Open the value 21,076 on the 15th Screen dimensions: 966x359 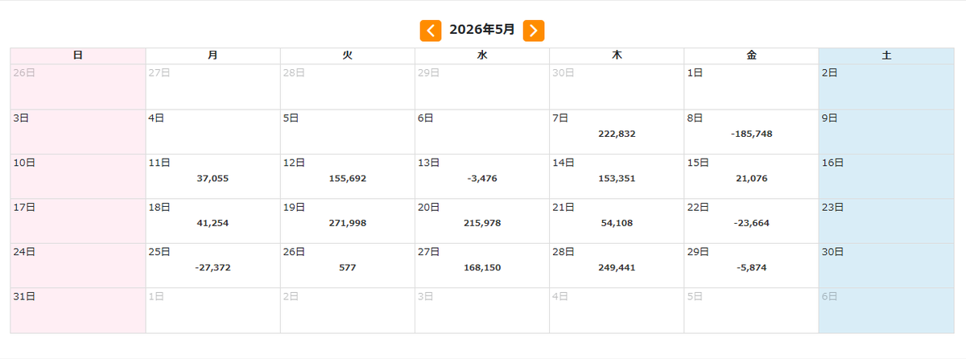coord(751,178)
